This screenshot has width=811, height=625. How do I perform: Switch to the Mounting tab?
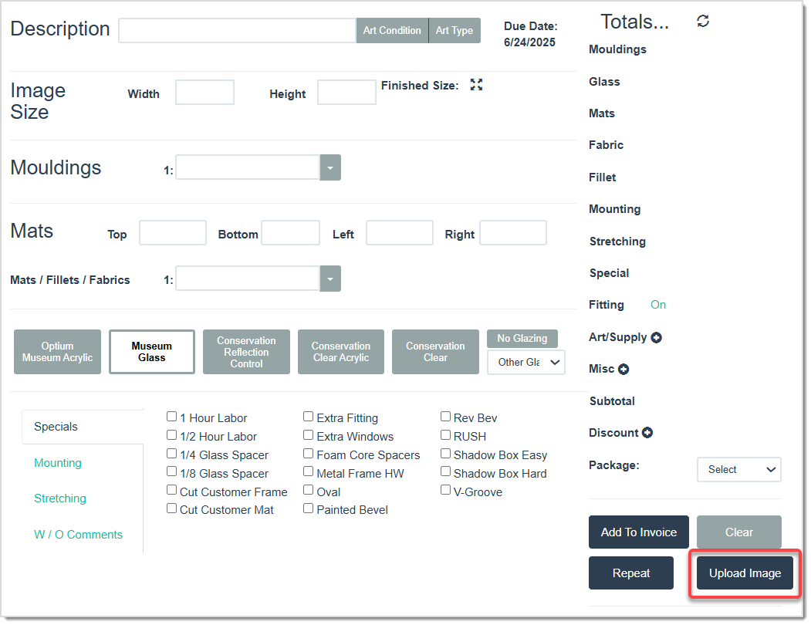58,462
